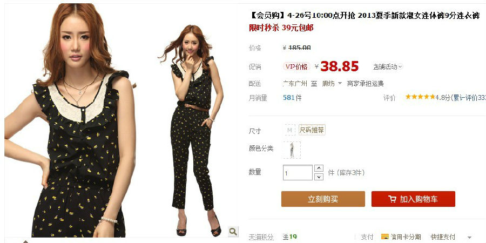The image size is (486, 243).
Task: Click the quantity input field
Action: (298, 173)
